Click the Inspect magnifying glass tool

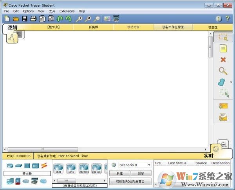click(x=223, y=71)
